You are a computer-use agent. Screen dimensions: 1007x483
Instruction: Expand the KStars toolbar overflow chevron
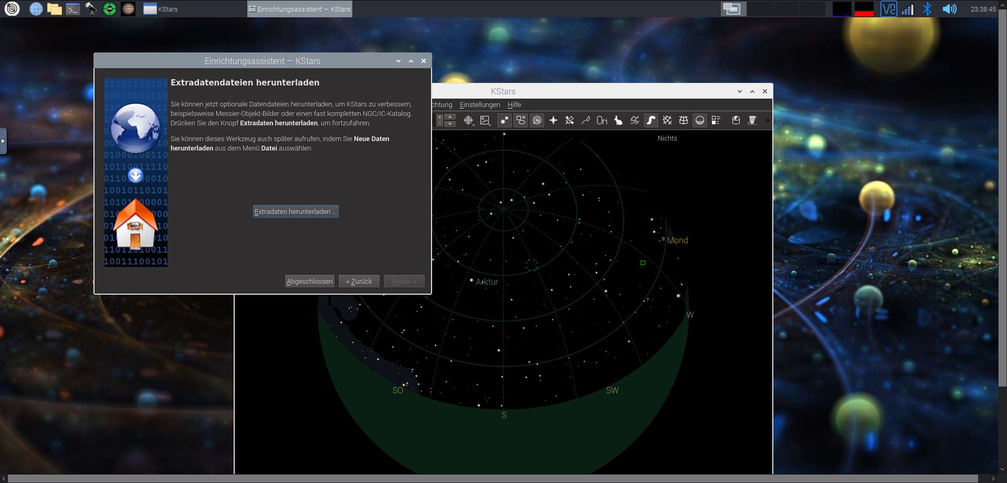[x=767, y=120]
